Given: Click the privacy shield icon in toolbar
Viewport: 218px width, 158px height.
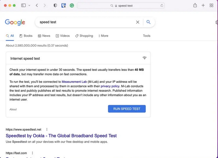Looking at the screenshot, I should tap(56, 6).
